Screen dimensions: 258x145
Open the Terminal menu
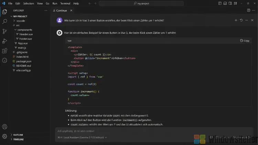click(x=65, y=3)
